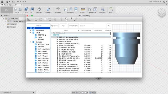The image size is (168, 94).
Task: Click the Inspect measure icon
Action: click(83, 9)
